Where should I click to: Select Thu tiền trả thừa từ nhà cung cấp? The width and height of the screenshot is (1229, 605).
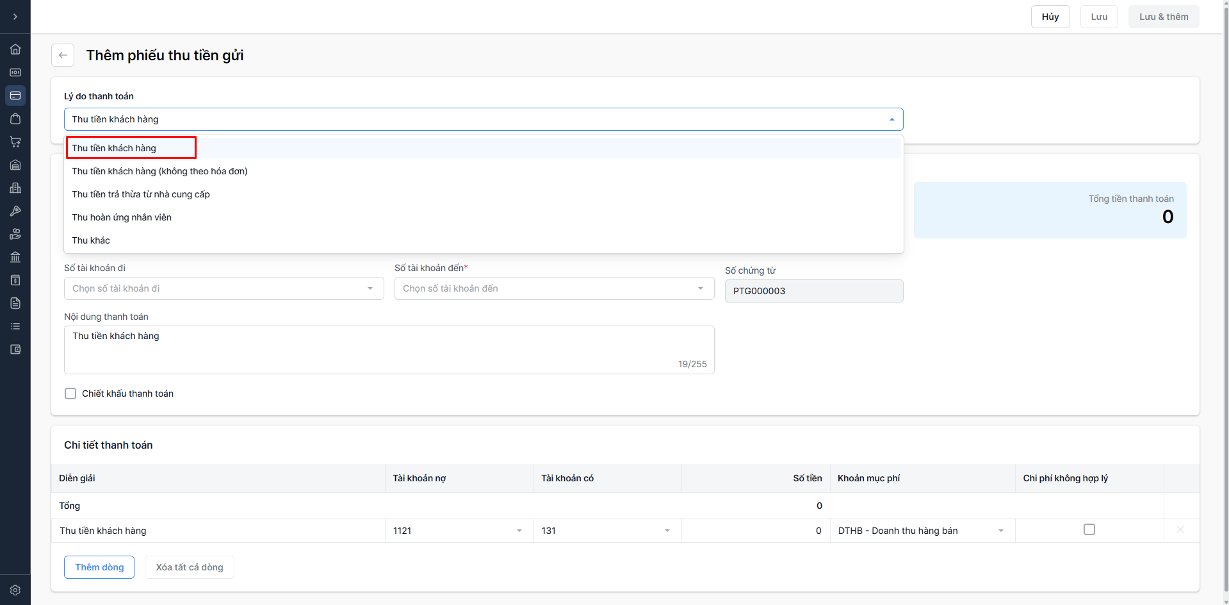pos(141,194)
